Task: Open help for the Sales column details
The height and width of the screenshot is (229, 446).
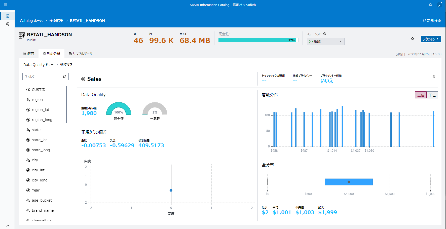Action: (x=434, y=77)
